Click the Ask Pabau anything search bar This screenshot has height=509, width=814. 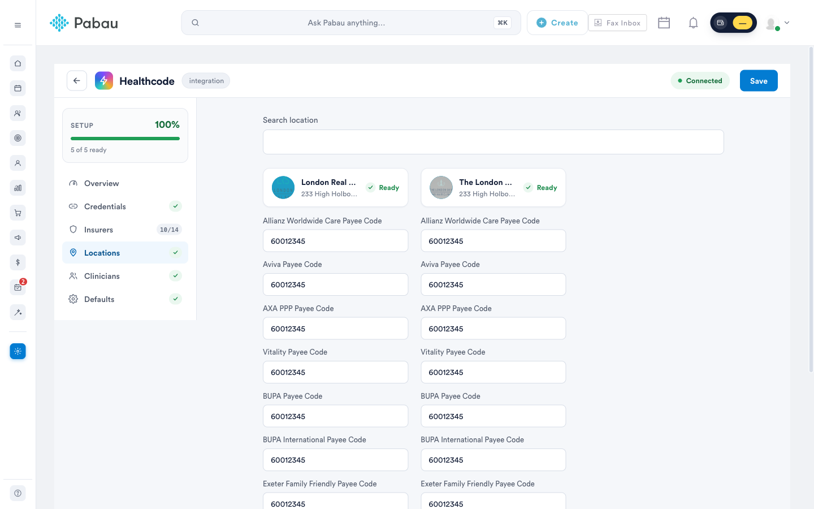pos(351,23)
